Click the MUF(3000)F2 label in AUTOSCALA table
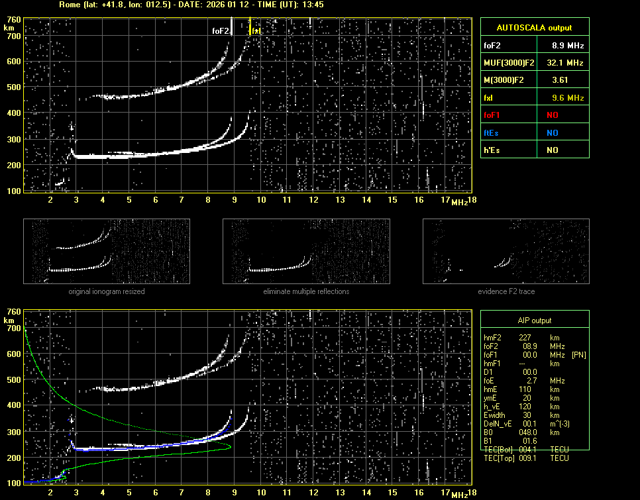 [x=509, y=63]
